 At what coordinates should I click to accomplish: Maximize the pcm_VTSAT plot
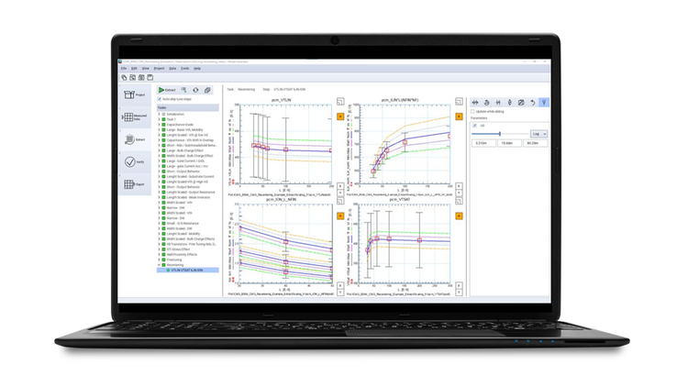pos(459,201)
